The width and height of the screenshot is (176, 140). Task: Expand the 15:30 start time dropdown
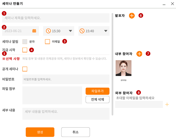pyautogui.click(x=70, y=31)
